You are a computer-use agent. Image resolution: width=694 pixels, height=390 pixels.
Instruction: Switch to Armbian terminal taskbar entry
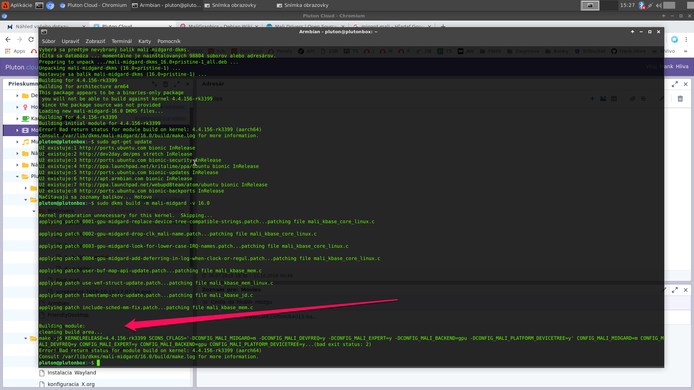pos(166,5)
